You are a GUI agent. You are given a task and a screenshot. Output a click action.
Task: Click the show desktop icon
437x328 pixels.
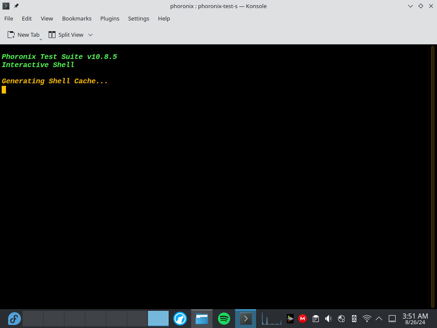pyautogui.click(x=392, y=319)
